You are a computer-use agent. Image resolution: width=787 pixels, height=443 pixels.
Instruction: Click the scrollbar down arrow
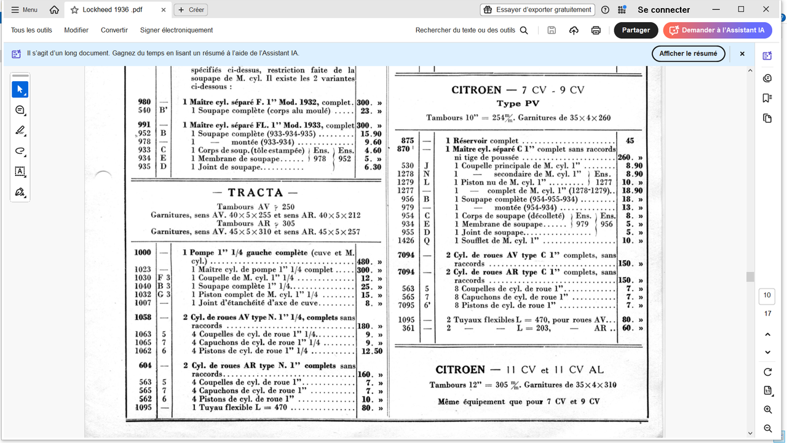(x=749, y=433)
